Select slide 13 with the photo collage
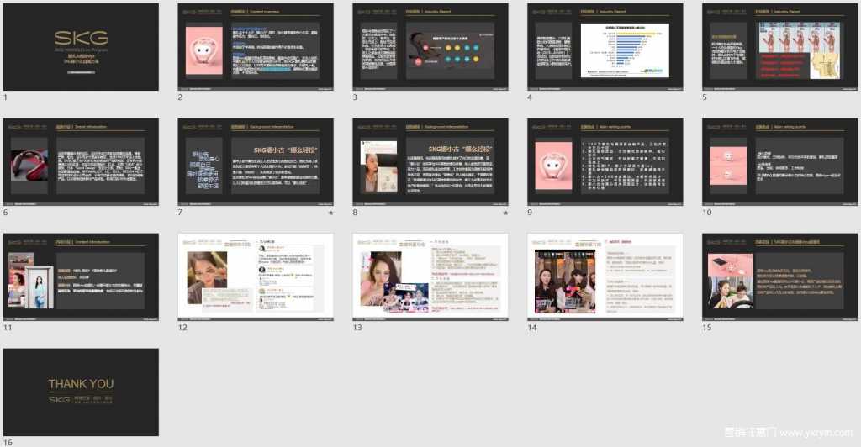The height and width of the screenshot is (447, 861). pos(430,276)
